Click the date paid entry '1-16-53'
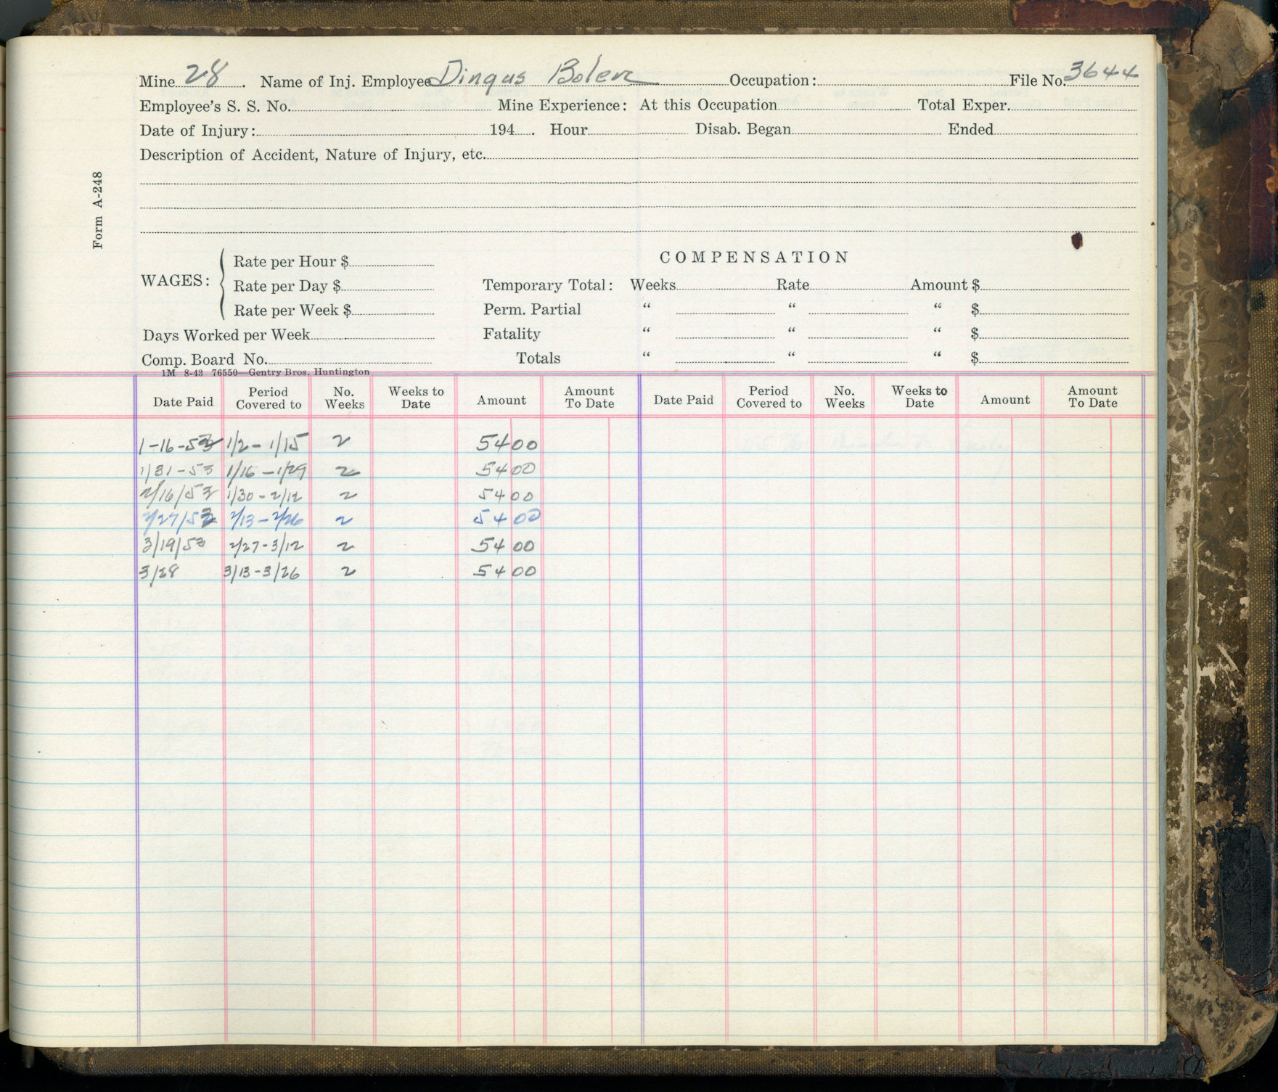 point(179,445)
